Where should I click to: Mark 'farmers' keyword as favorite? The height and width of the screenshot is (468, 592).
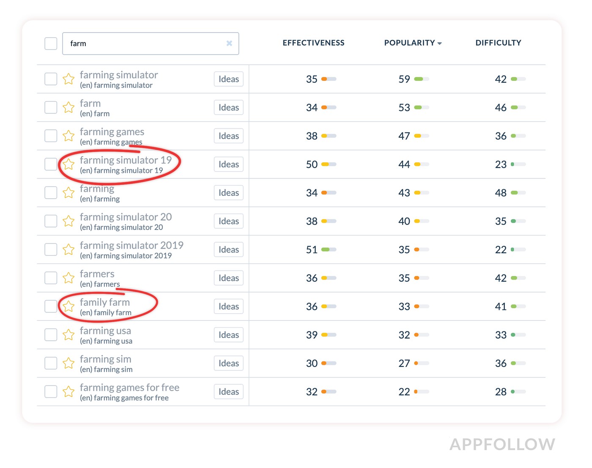pyautogui.click(x=69, y=278)
